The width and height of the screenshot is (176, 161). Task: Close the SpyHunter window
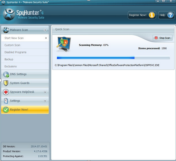[x=171, y=1]
